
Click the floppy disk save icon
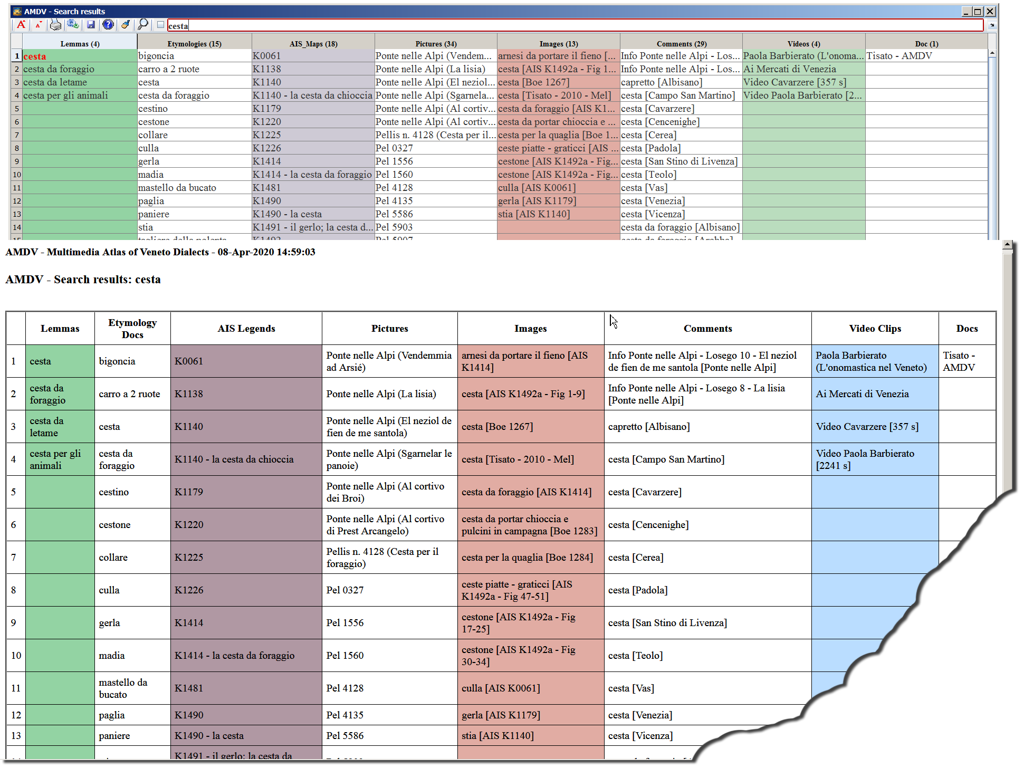coord(91,25)
